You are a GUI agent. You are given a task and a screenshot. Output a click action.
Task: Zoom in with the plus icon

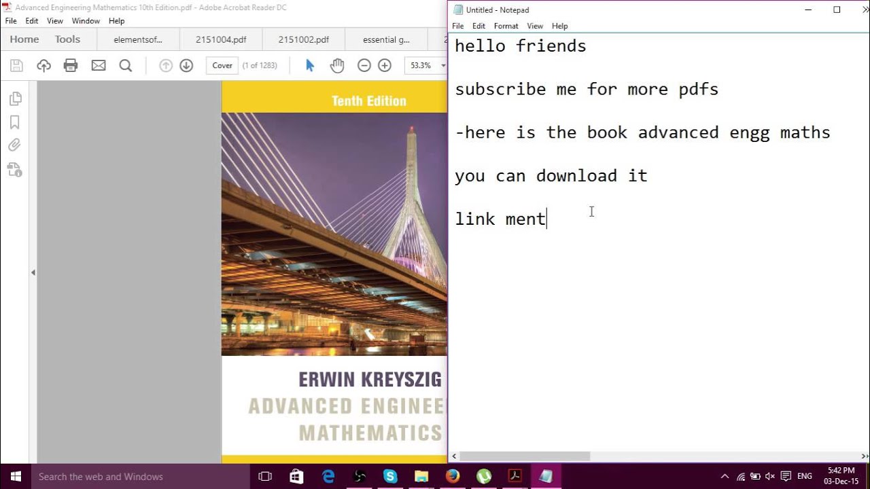(x=385, y=65)
